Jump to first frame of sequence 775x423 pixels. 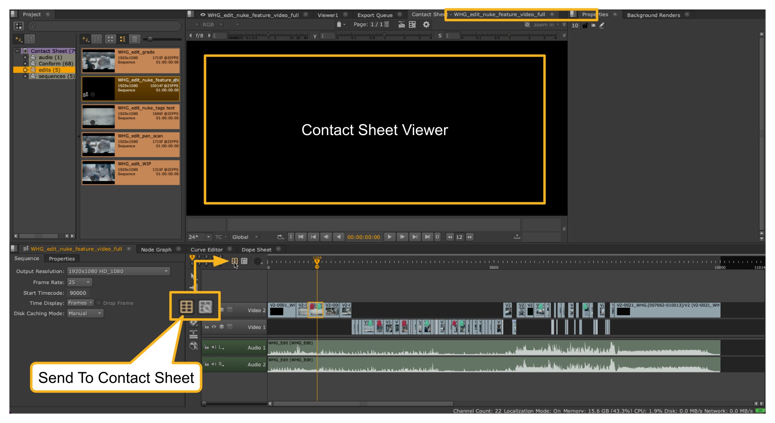(301, 237)
